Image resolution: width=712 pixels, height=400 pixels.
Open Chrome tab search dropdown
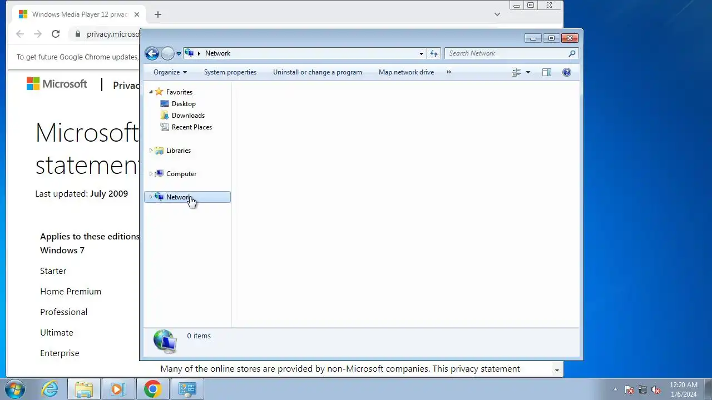click(497, 14)
